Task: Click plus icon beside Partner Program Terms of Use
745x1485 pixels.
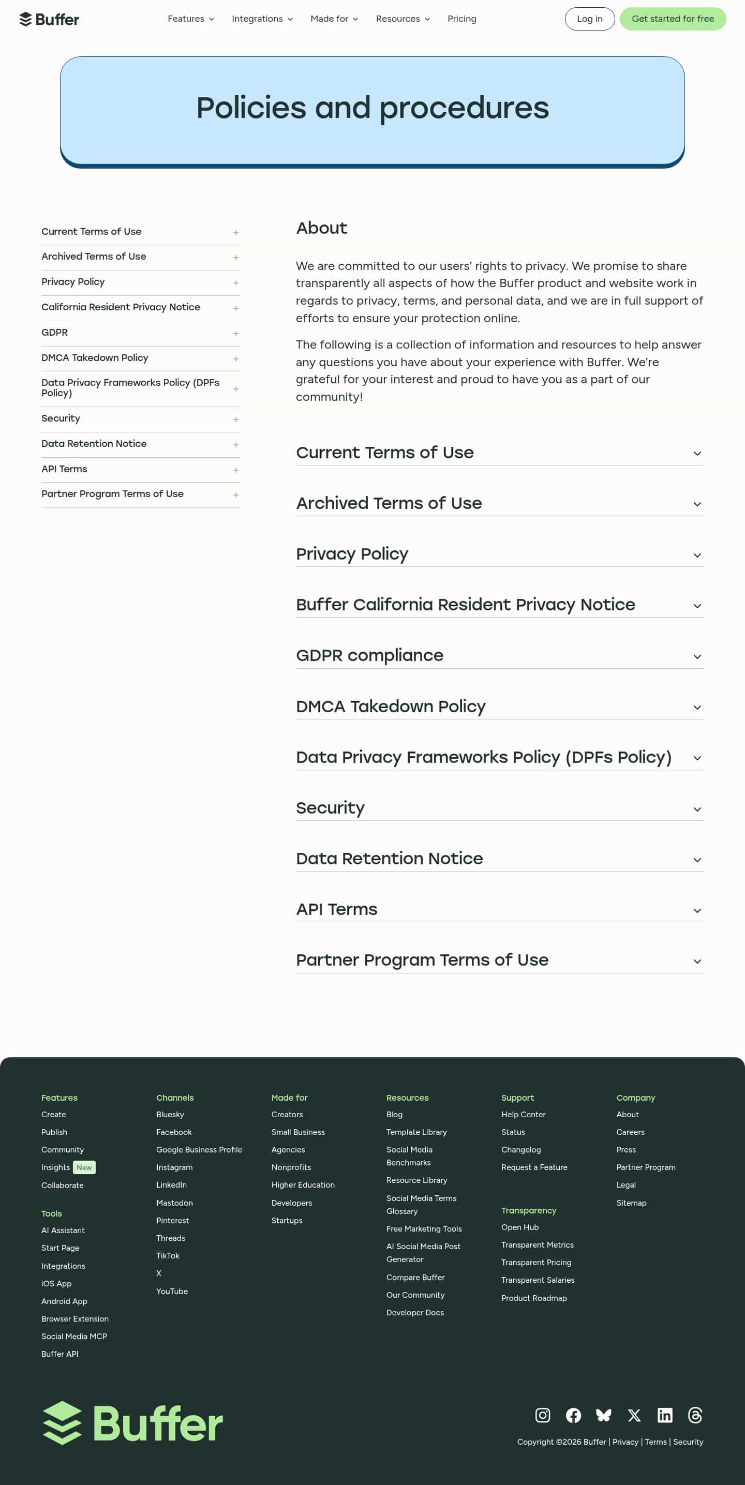Action: pyautogui.click(x=236, y=495)
